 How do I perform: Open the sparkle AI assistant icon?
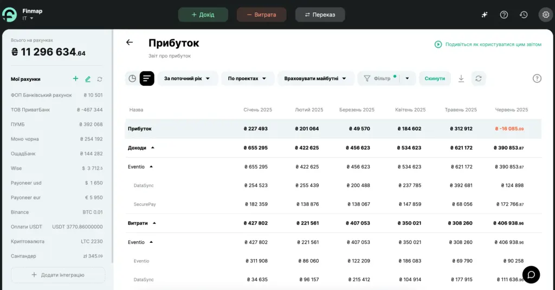484,15
